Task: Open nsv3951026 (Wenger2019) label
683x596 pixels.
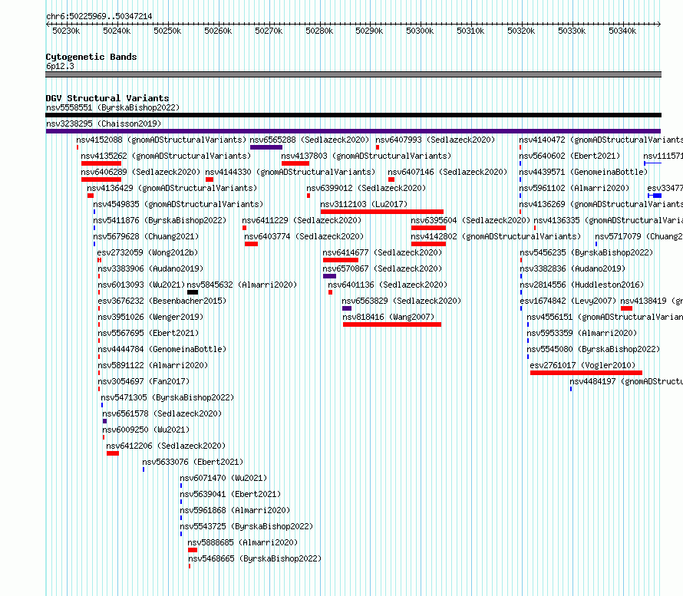Action: point(150,317)
